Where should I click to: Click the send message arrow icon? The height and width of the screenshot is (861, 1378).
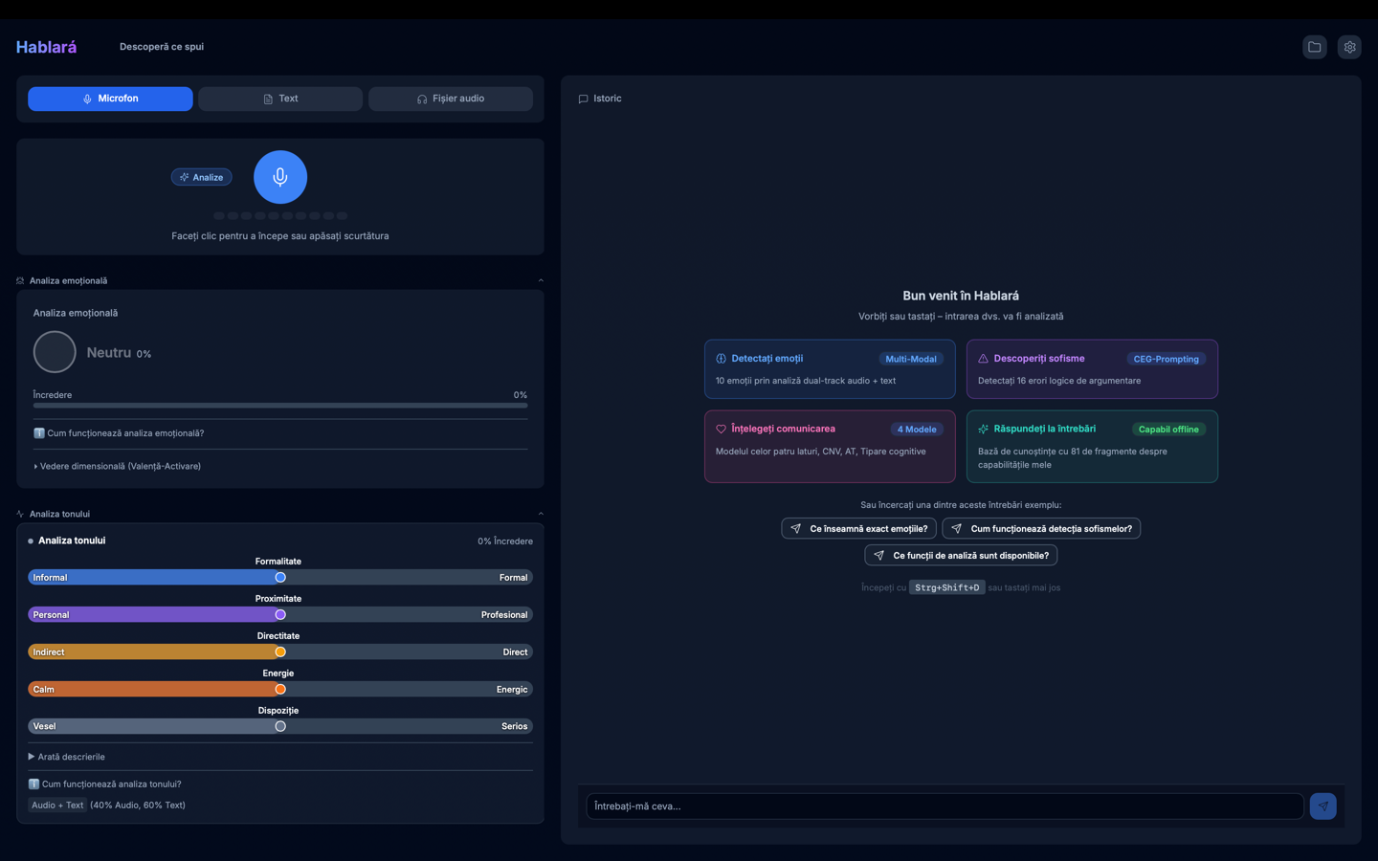1322,806
